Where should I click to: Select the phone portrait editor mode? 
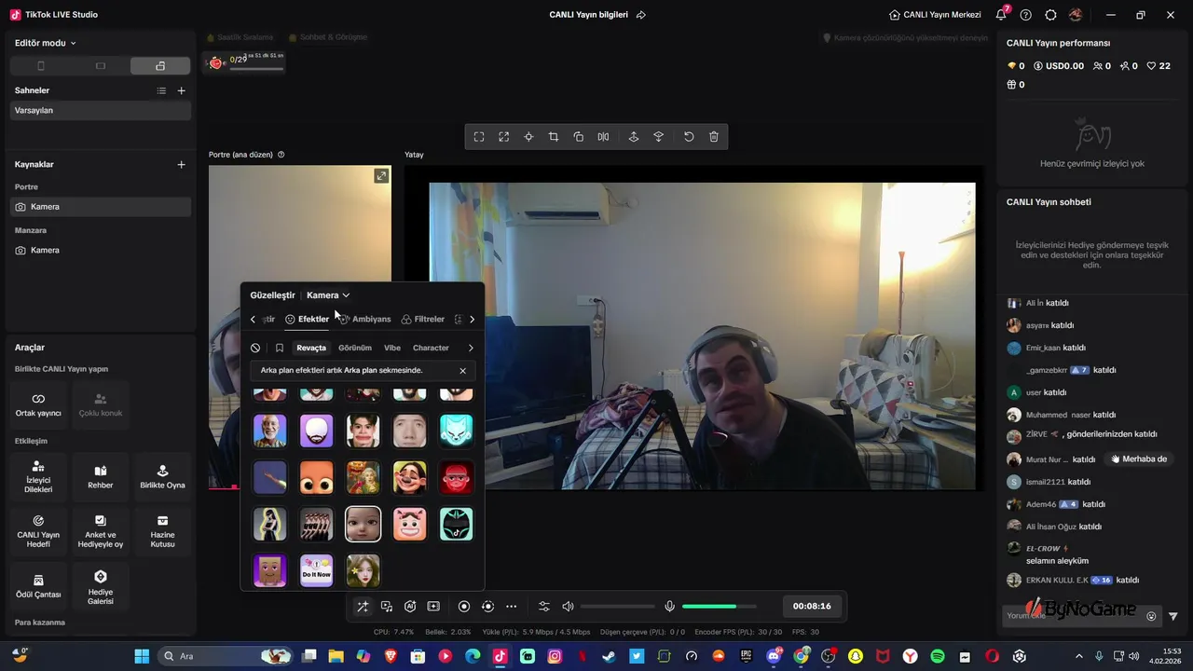click(x=40, y=66)
